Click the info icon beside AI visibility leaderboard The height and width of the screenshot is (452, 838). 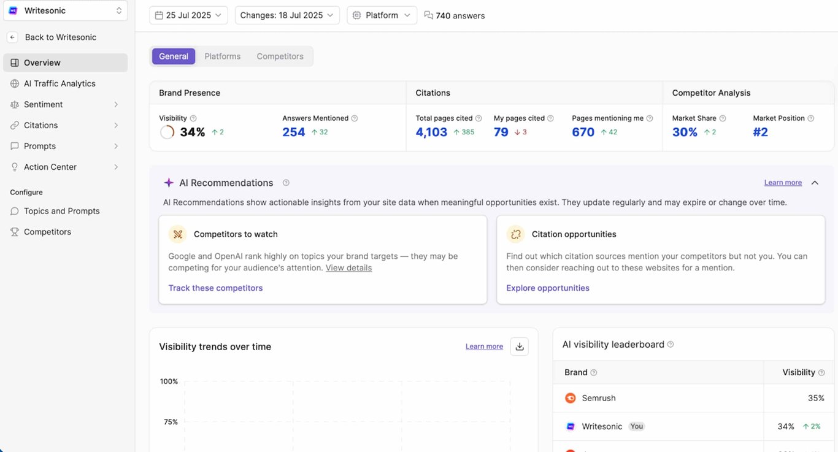click(x=671, y=345)
